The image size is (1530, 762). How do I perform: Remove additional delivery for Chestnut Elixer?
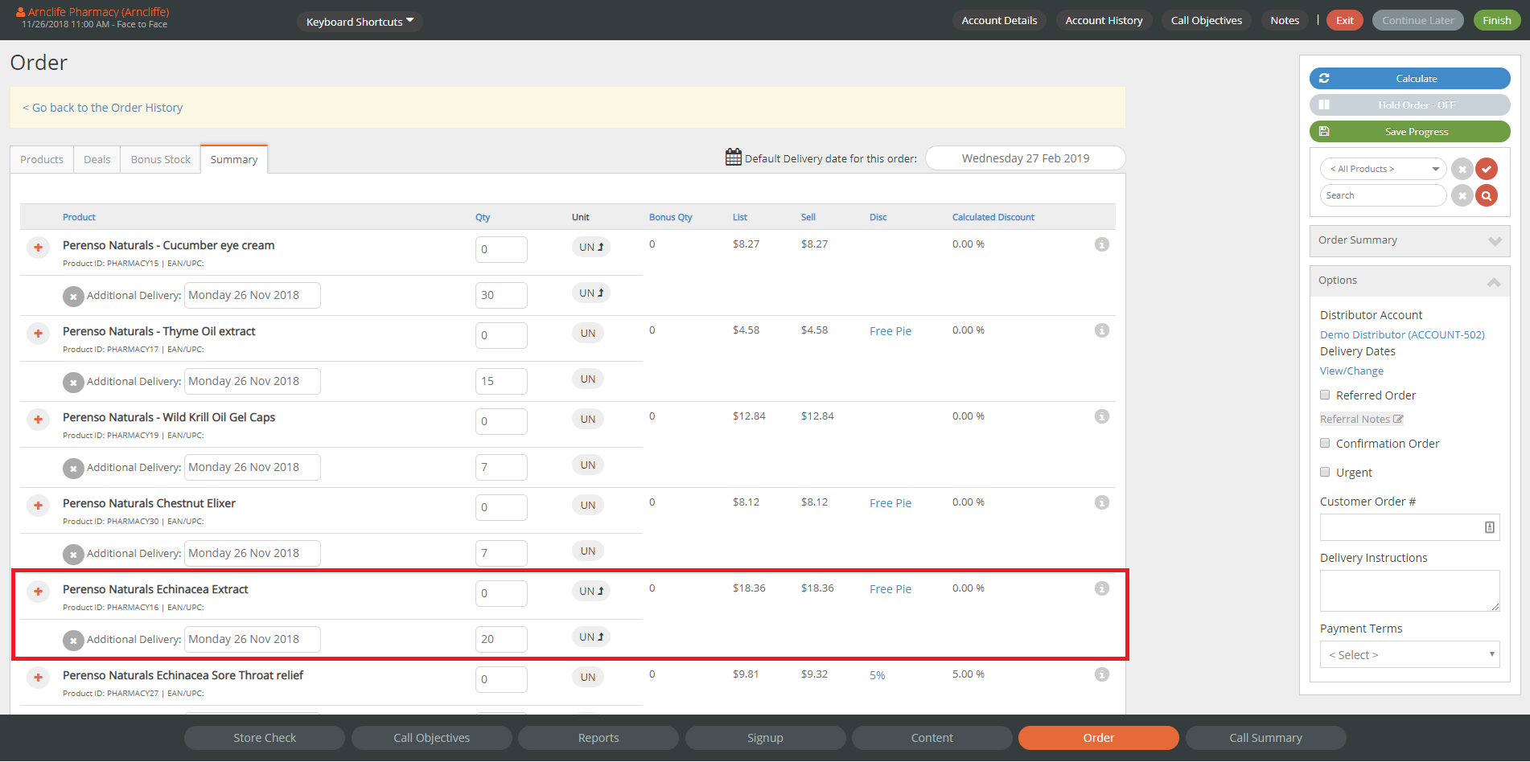tap(73, 555)
